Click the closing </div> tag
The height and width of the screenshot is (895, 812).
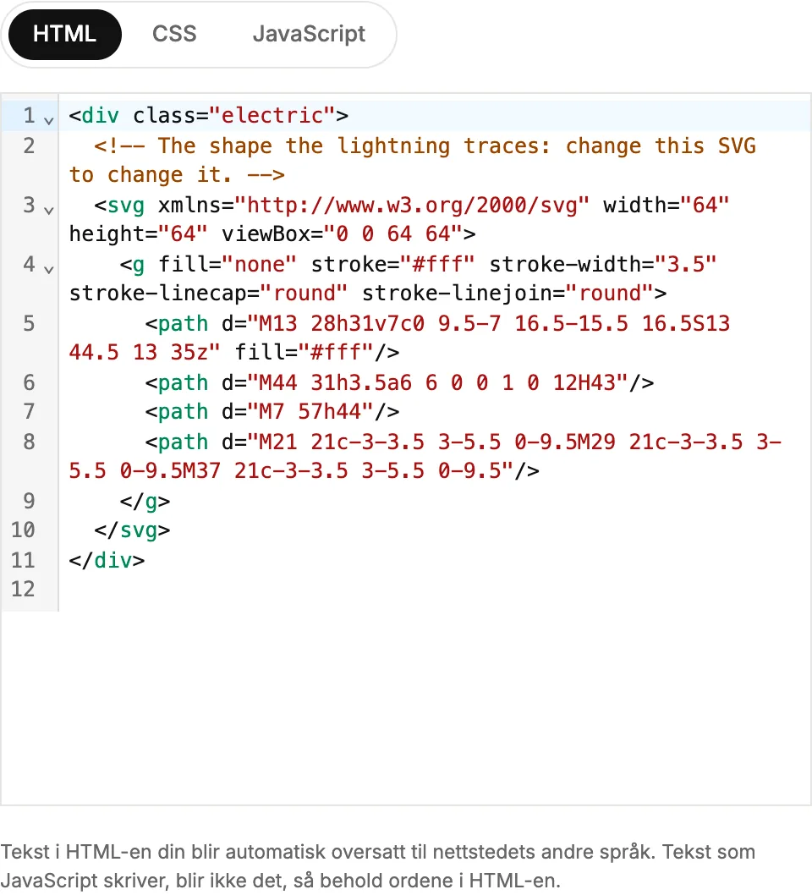point(107,560)
